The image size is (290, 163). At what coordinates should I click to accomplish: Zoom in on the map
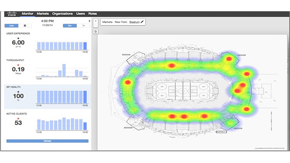coord(96,21)
